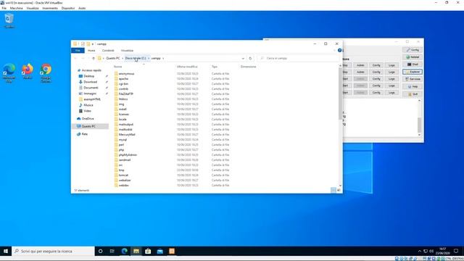Click Properties icon in quick access toolbar
Screen dimensions: 464x261
click(x=83, y=43)
